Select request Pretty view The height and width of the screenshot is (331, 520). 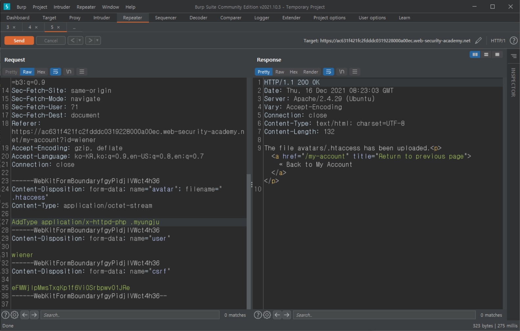[x=11, y=72]
